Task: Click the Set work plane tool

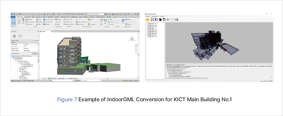Action: tap(123, 21)
